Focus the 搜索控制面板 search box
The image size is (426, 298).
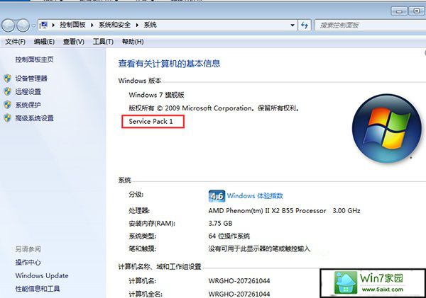[370, 25]
